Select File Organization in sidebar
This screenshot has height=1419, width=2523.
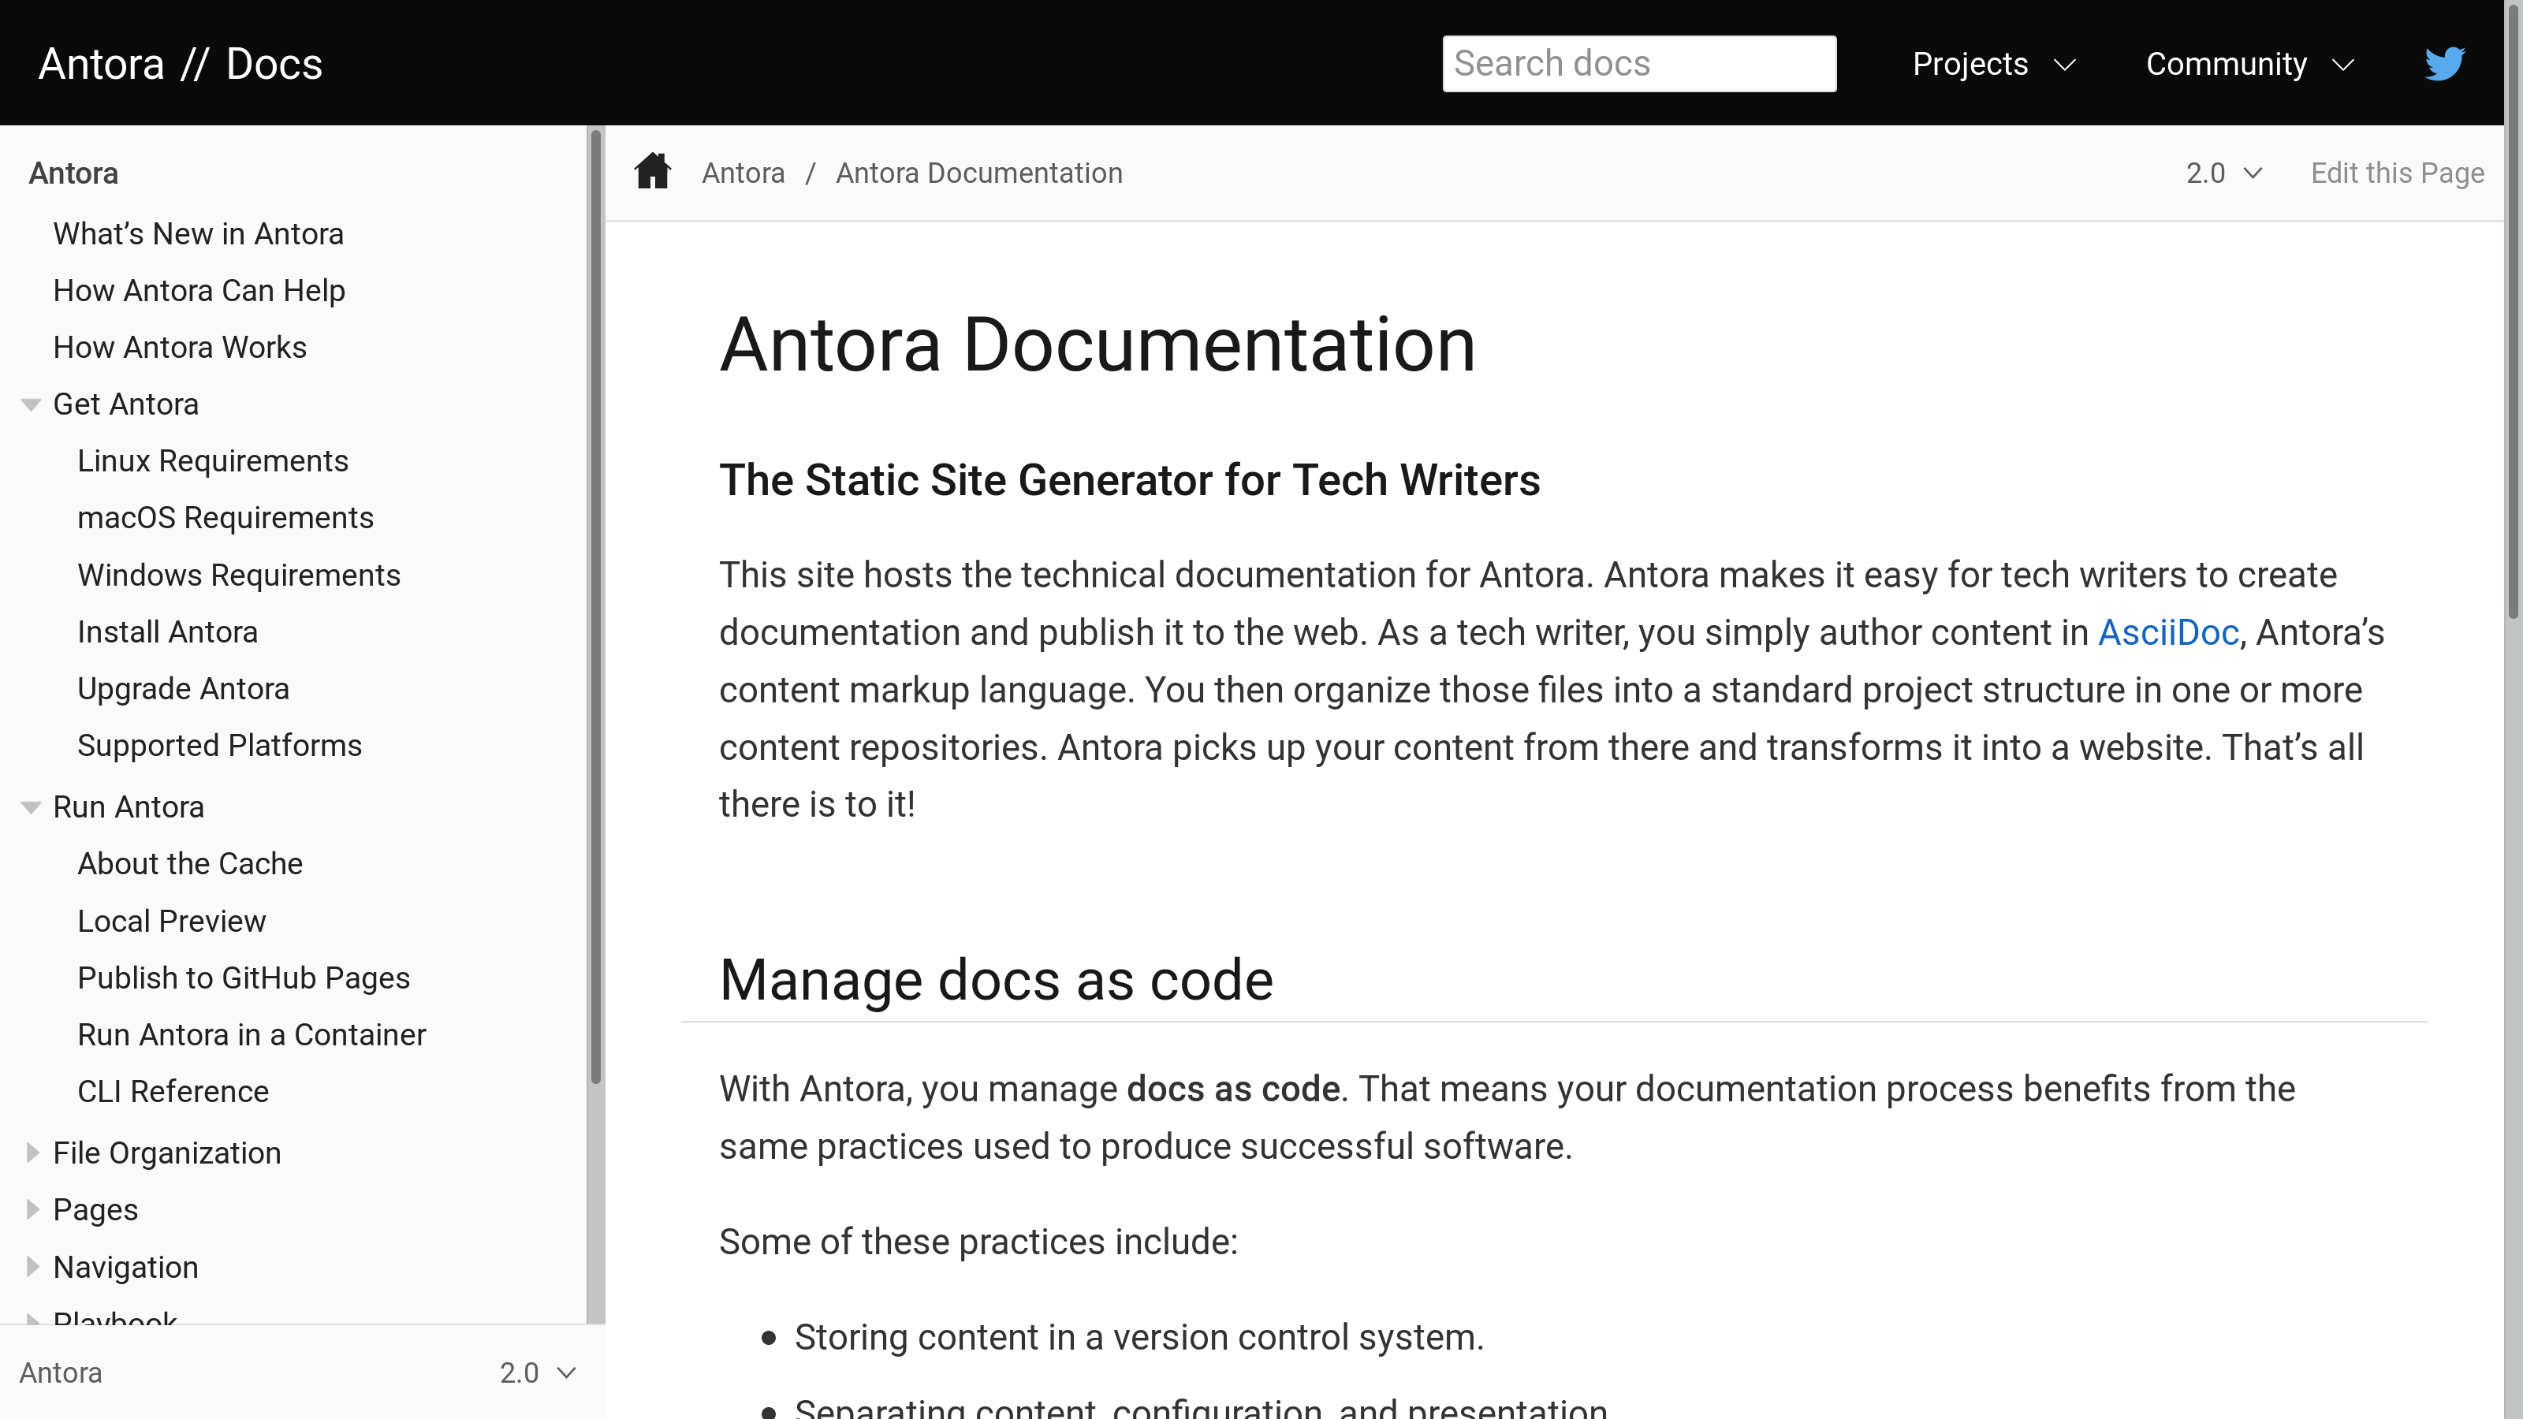click(166, 1153)
